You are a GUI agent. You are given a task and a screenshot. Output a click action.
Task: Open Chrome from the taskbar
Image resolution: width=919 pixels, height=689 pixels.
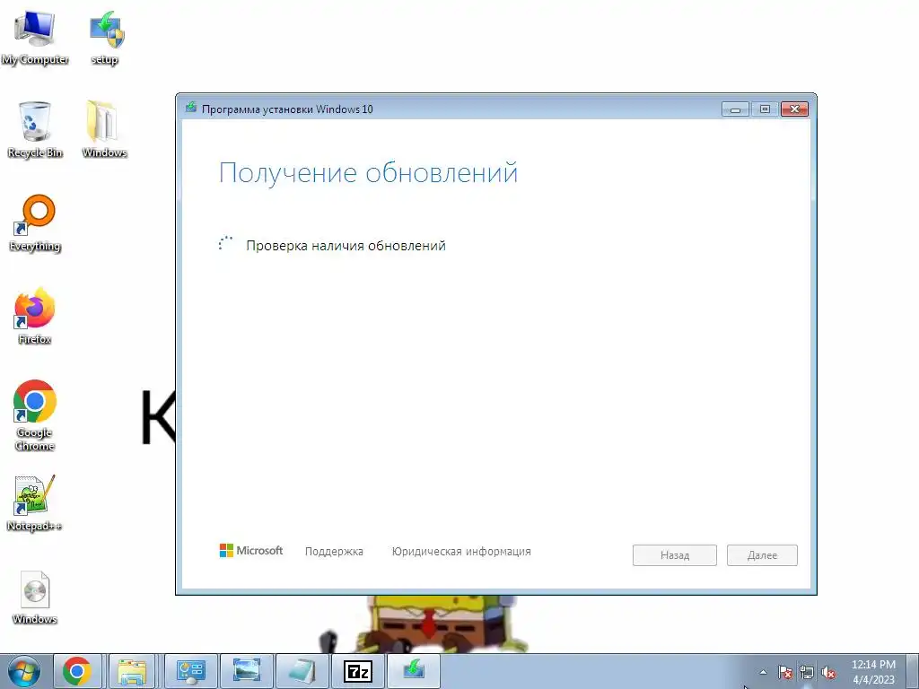[77, 671]
